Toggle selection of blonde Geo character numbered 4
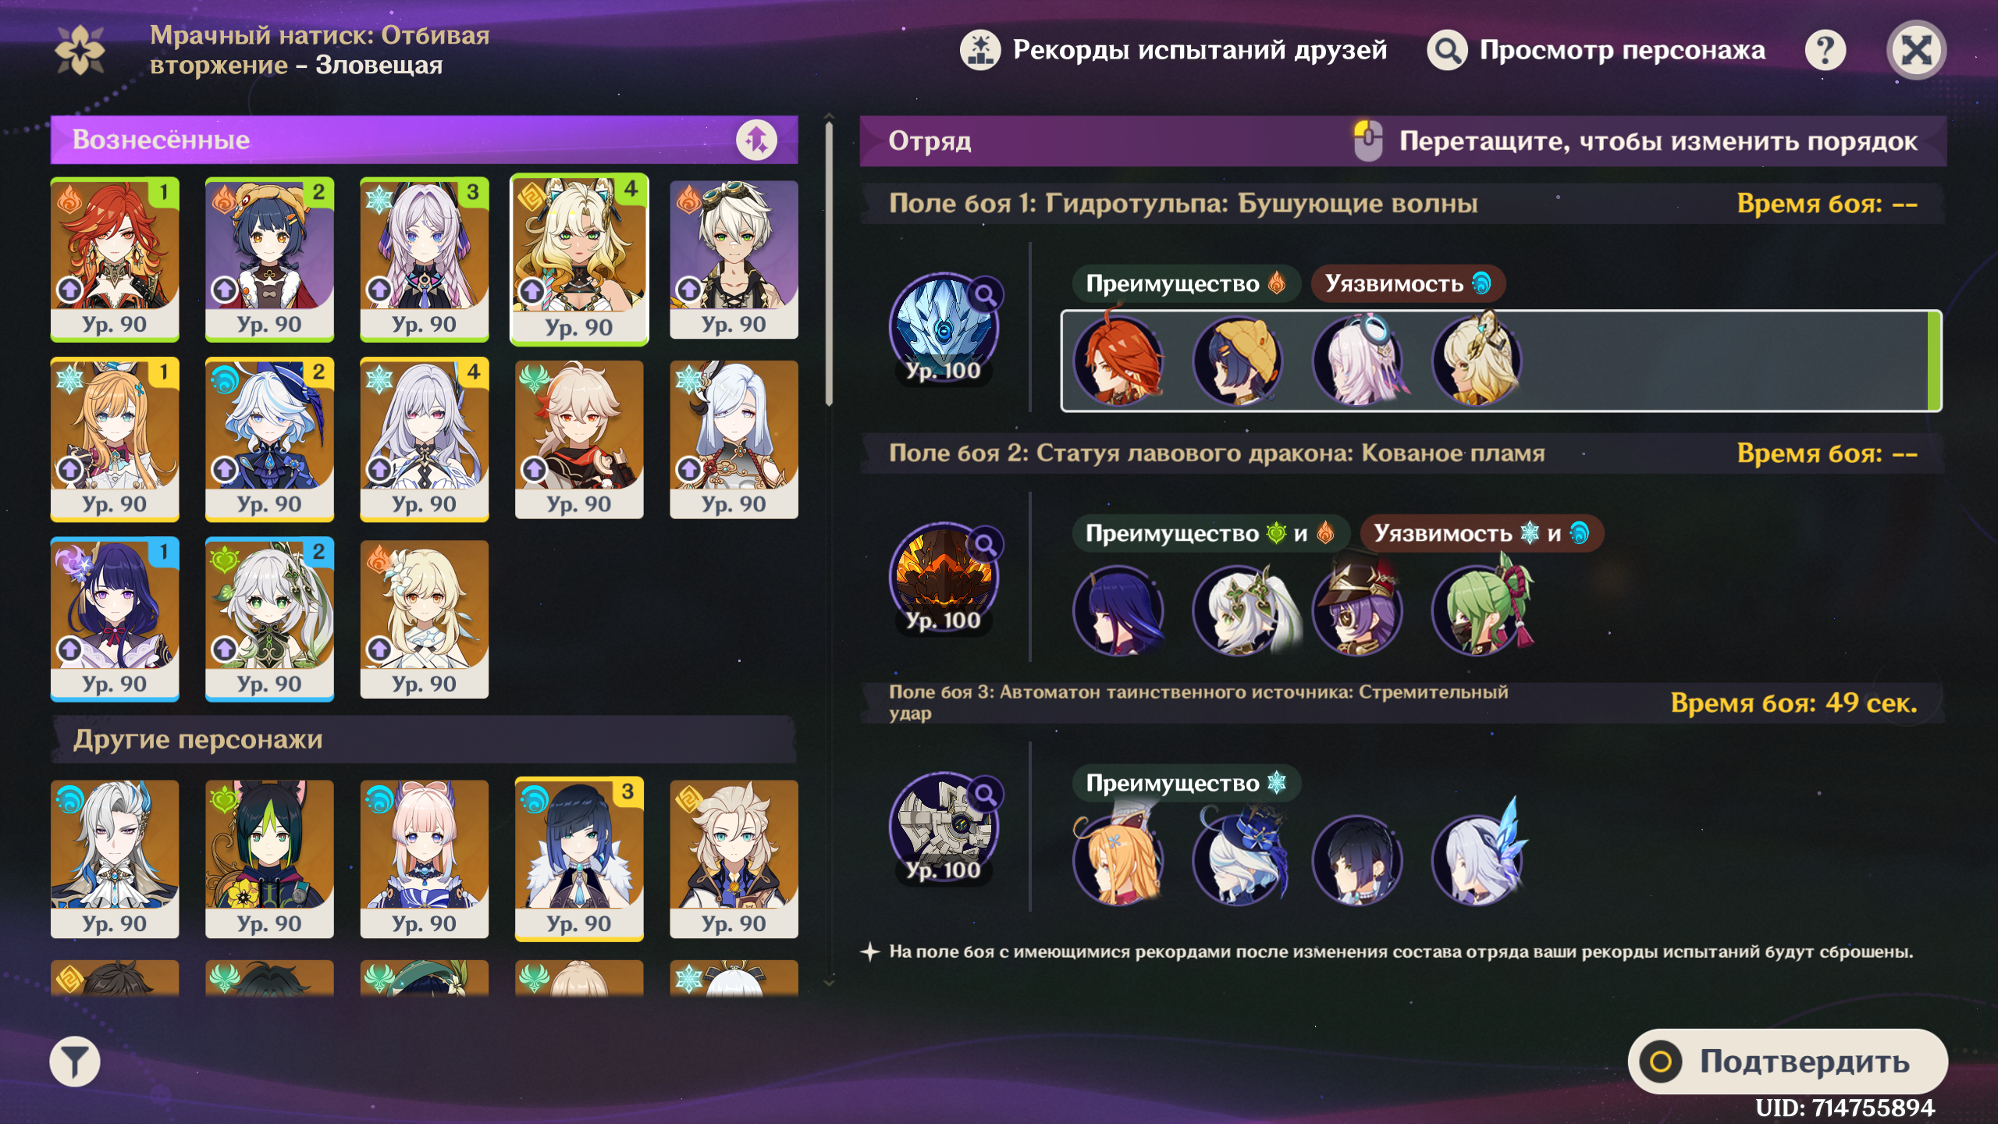Screen dimensions: 1998x1124 [579, 259]
